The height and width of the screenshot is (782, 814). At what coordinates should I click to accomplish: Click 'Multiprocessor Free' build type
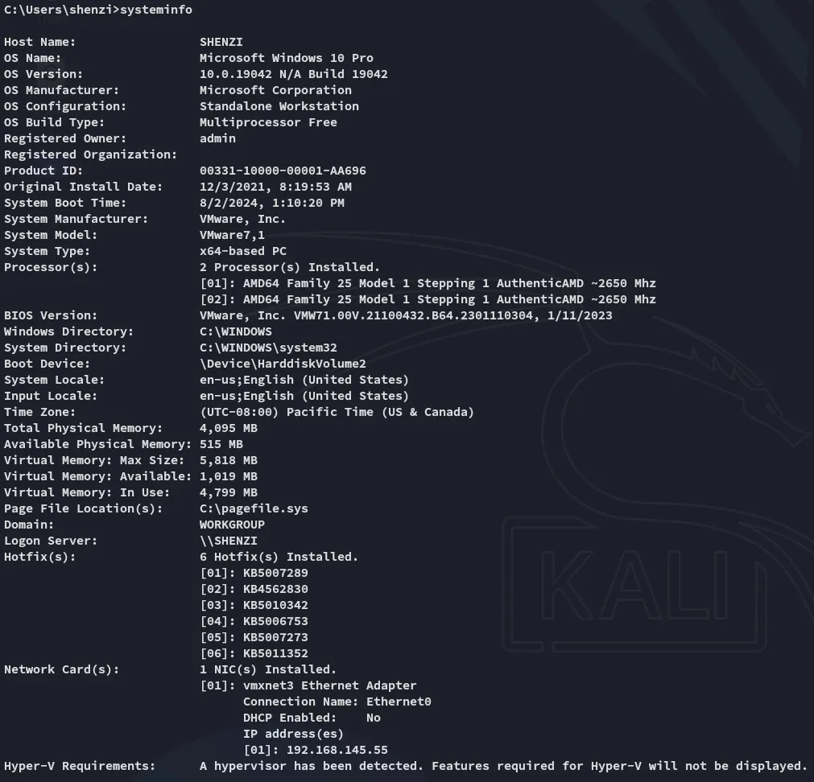pos(268,122)
